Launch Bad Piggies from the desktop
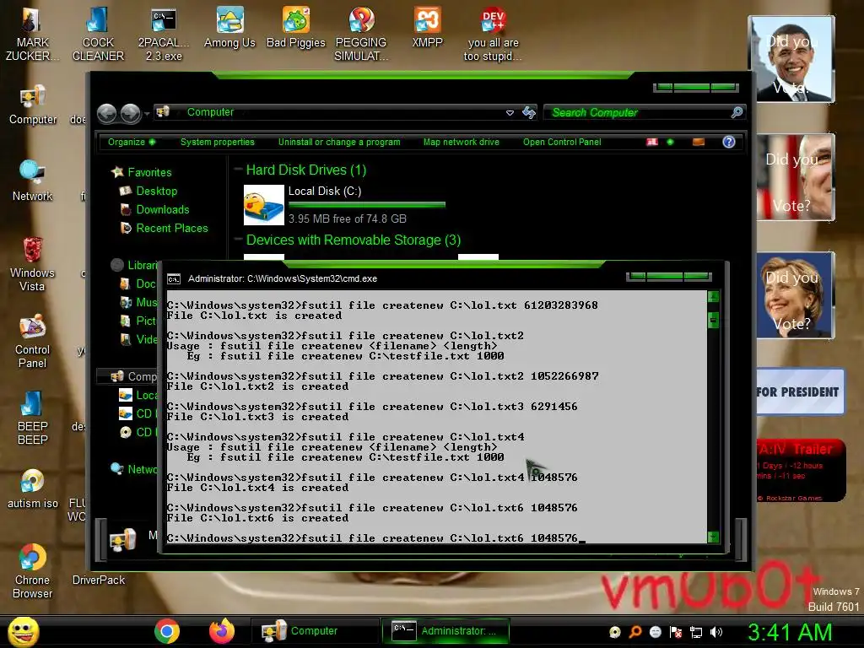Screen dimensions: 864x648 tap(296, 28)
